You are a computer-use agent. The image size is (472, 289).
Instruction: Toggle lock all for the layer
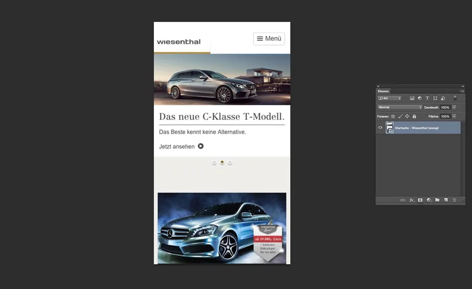(x=414, y=116)
